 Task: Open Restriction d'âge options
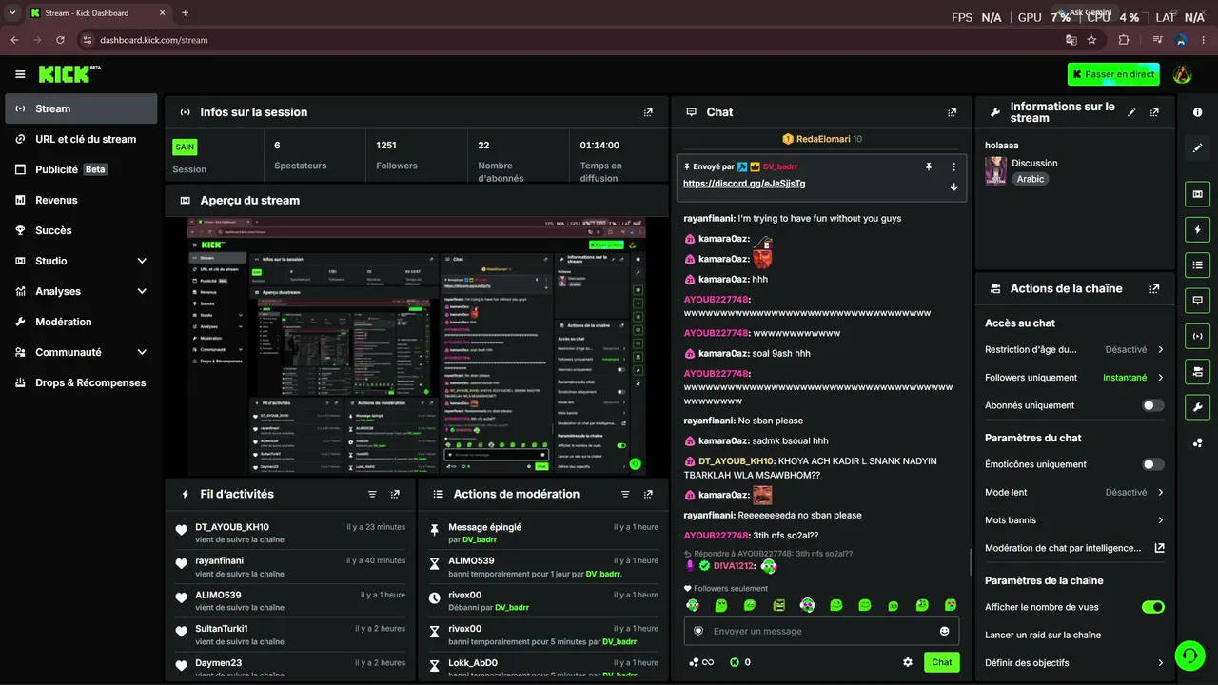[x=1074, y=350]
